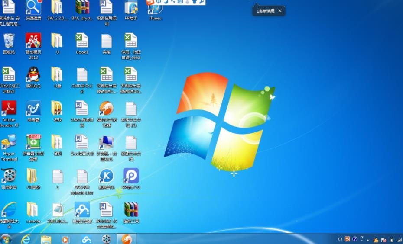Open 新毒霸-垃圾清理 465M shortcut
Viewport: 403px width, 244px height.
point(33,148)
